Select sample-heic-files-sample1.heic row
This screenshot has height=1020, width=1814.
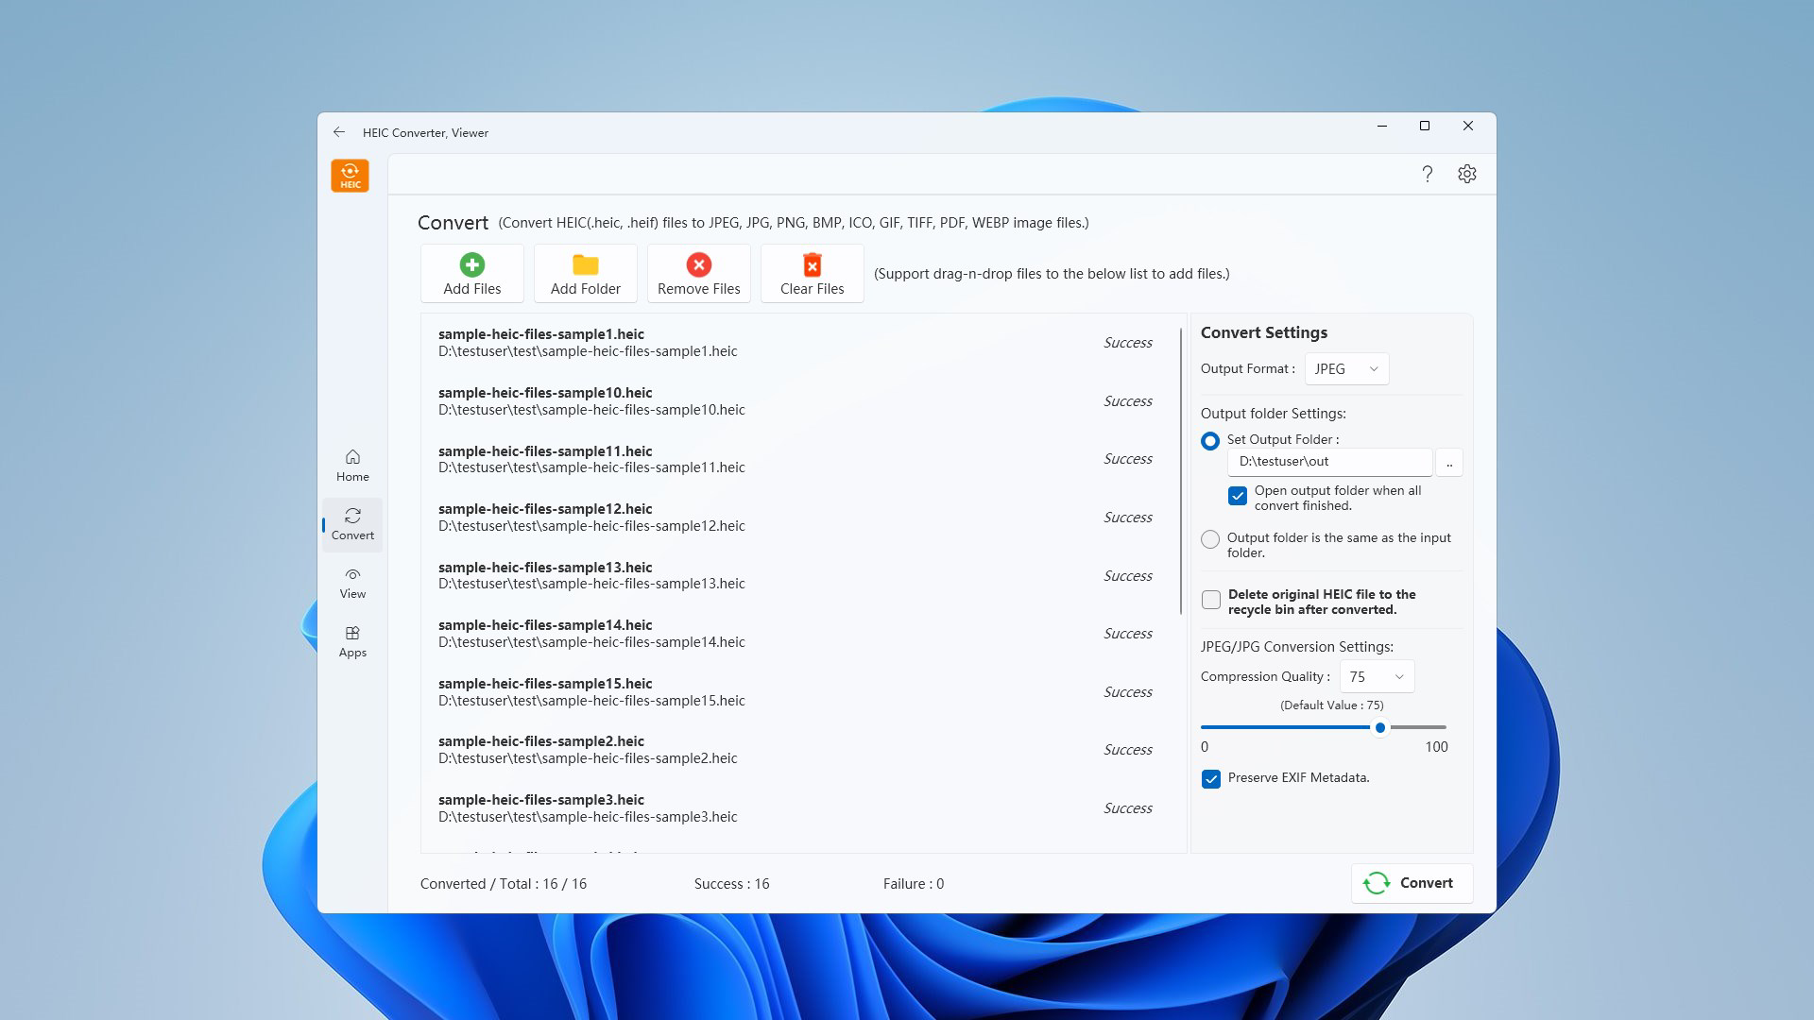799,343
